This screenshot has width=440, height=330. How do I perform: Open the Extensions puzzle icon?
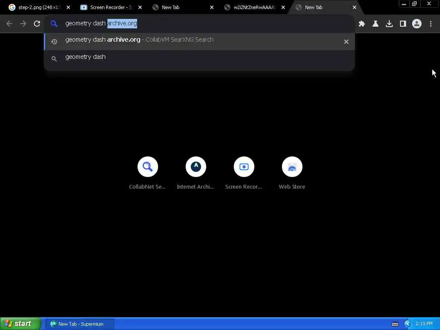[x=362, y=24]
